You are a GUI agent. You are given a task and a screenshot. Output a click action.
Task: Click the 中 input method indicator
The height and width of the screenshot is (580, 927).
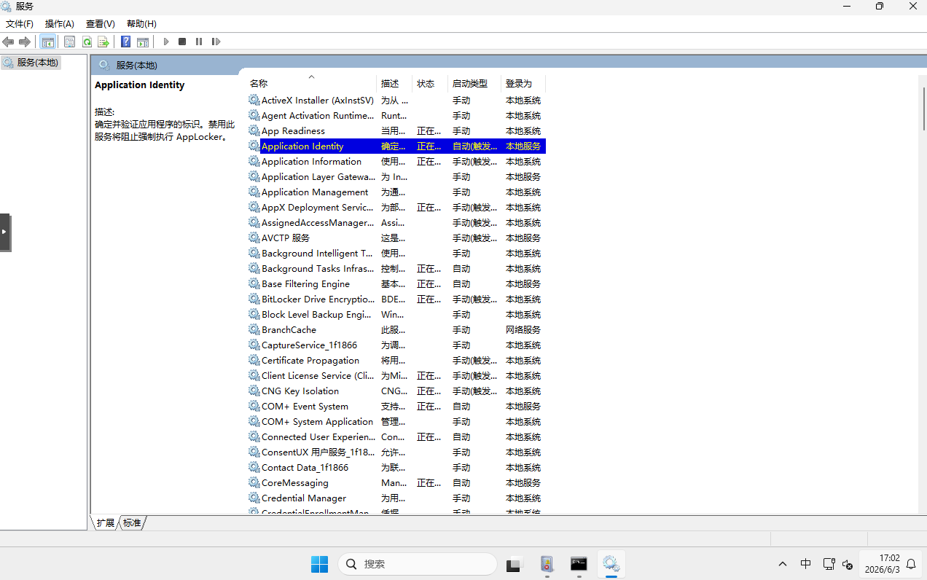[x=805, y=564]
